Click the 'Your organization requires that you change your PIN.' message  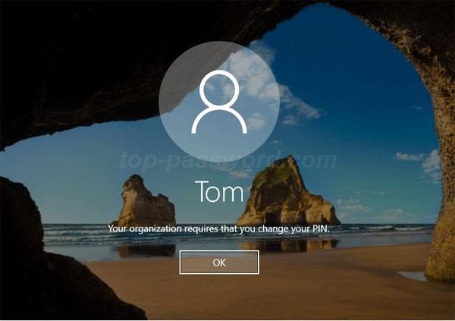(219, 229)
